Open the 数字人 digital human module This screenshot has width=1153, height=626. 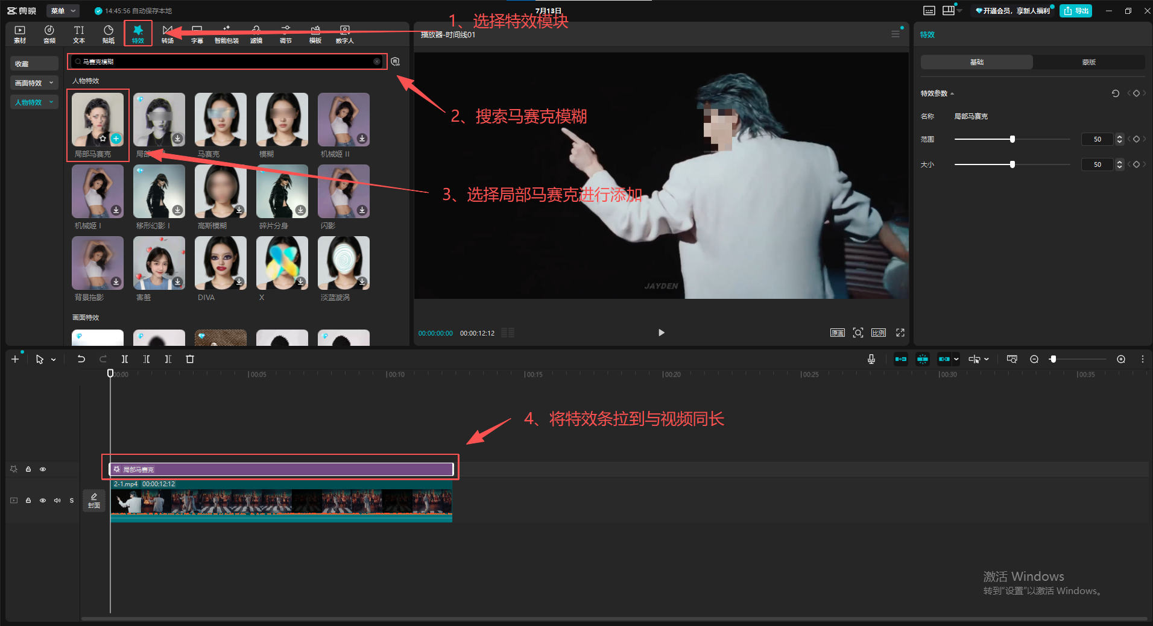(345, 34)
